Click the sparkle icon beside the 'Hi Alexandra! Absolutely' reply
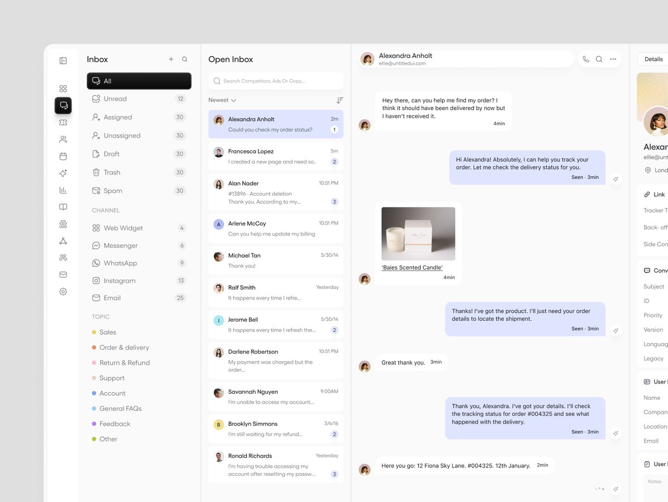 pyautogui.click(x=616, y=179)
